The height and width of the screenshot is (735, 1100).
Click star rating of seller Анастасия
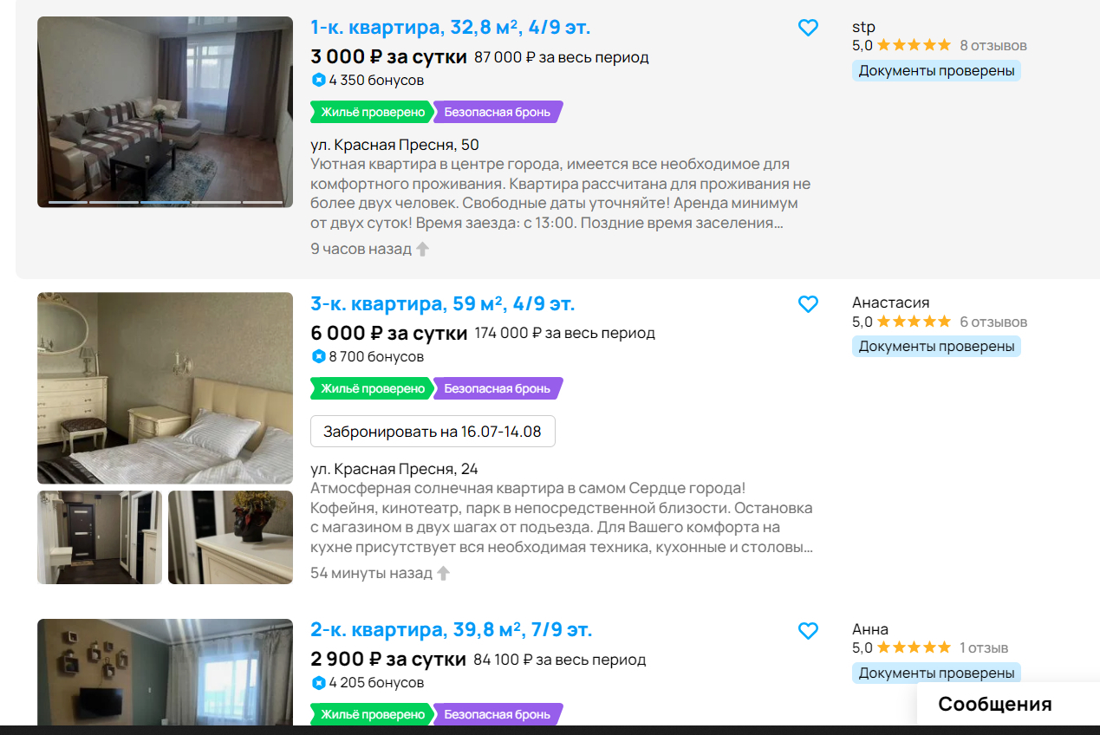(914, 322)
